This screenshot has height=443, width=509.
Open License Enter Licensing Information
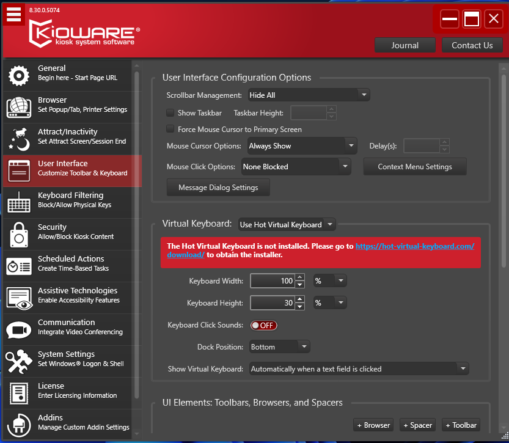coord(67,394)
